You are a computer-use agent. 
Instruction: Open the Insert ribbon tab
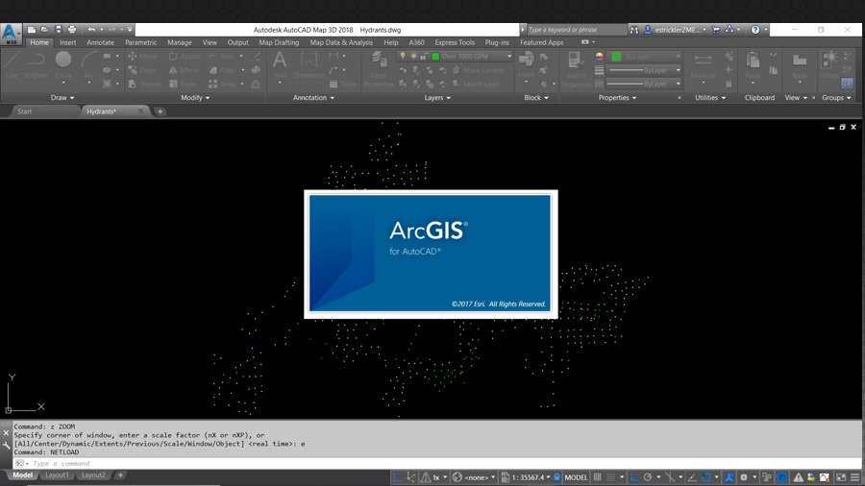click(68, 42)
